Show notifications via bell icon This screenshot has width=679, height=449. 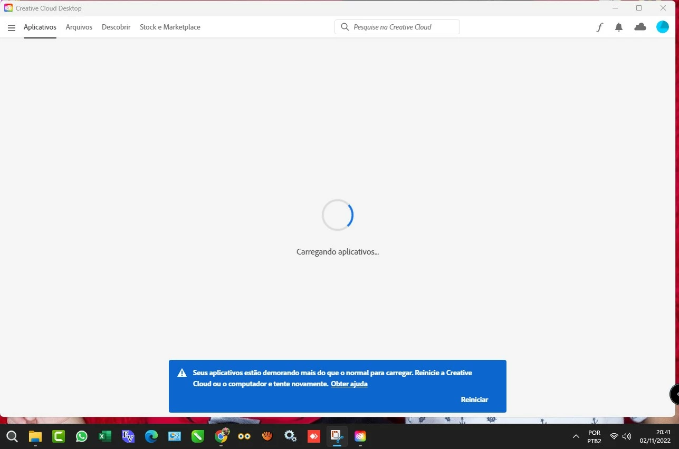[619, 27]
